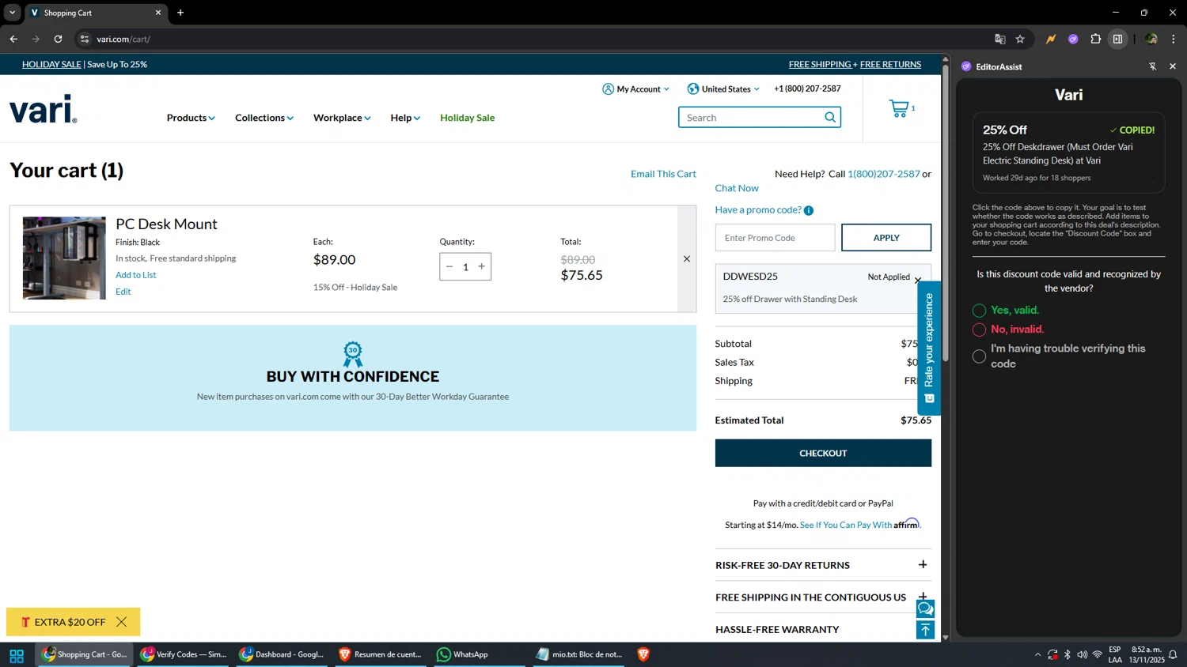Open Rate your experience feedback tab

pyautogui.click(x=929, y=348)
